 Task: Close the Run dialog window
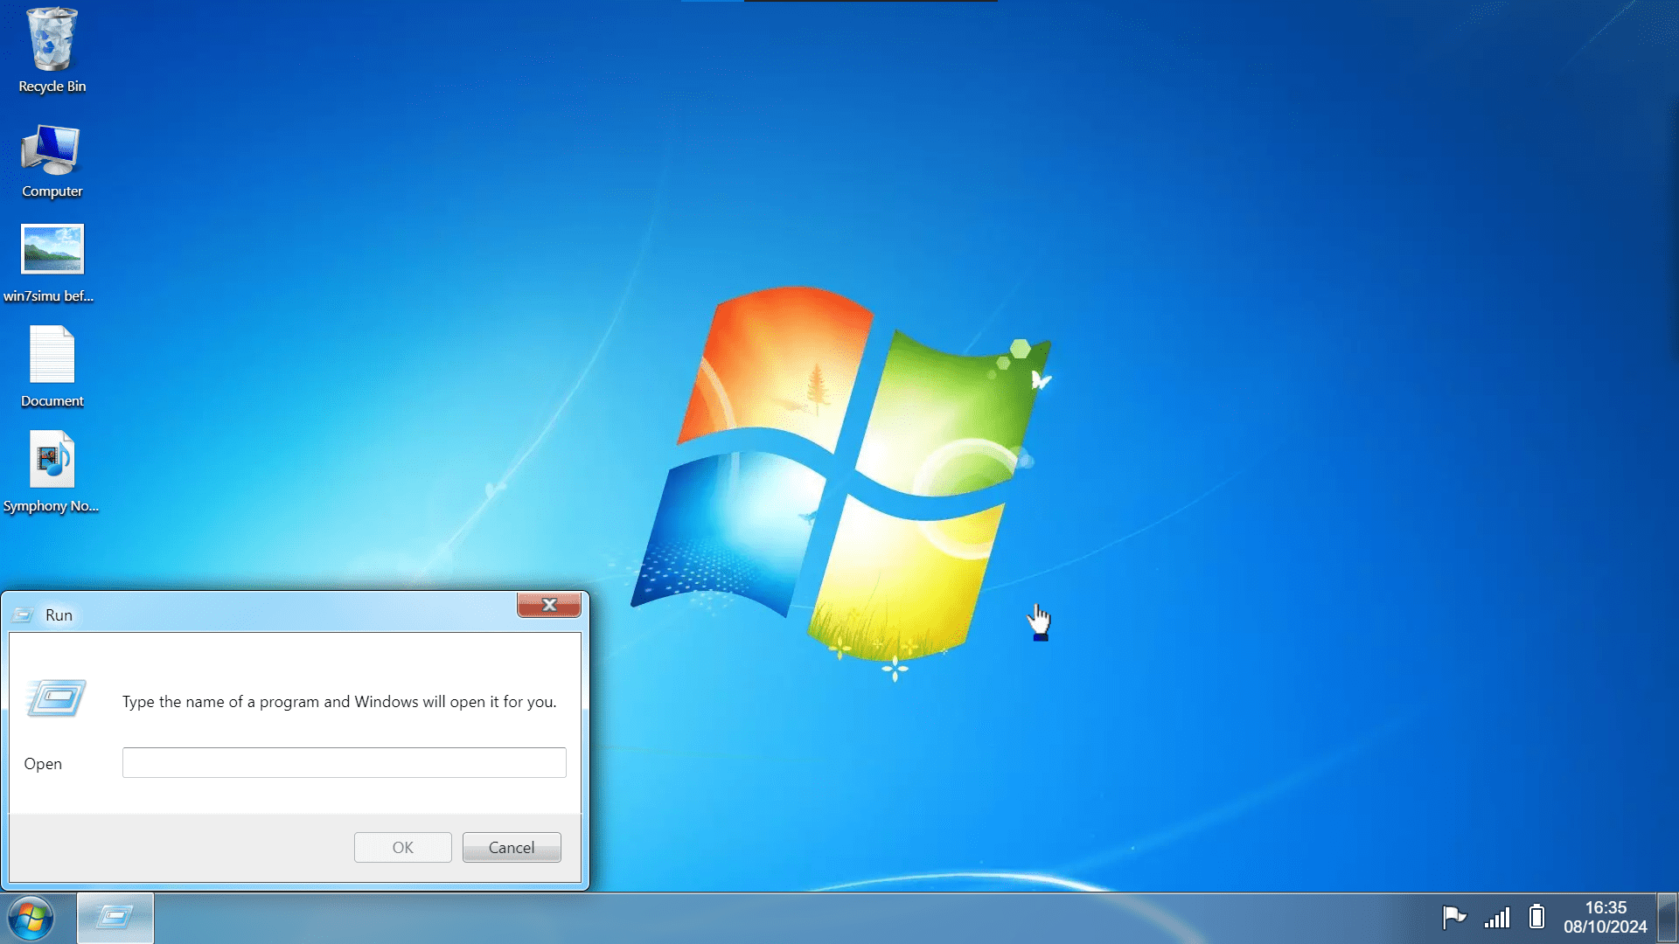tap(549, 605)
